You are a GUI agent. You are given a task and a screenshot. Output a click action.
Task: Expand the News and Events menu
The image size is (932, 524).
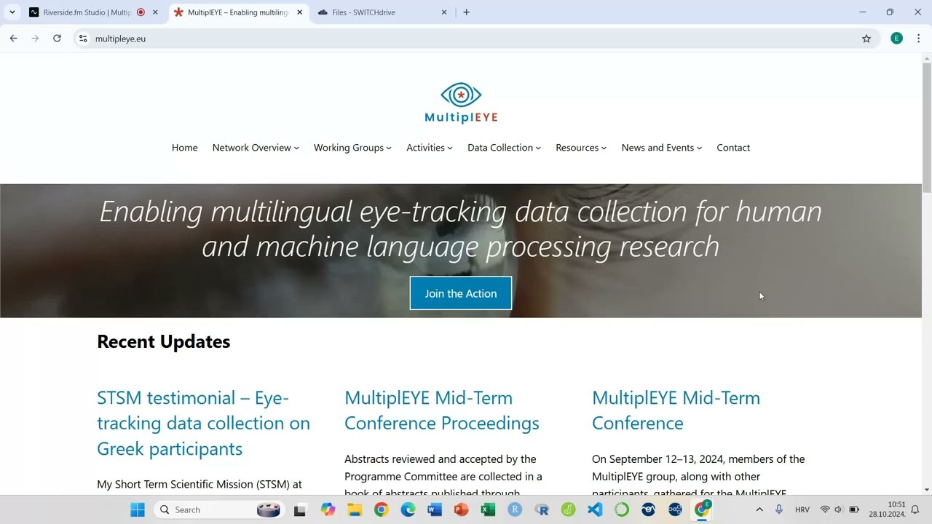[x=662, y=148]
